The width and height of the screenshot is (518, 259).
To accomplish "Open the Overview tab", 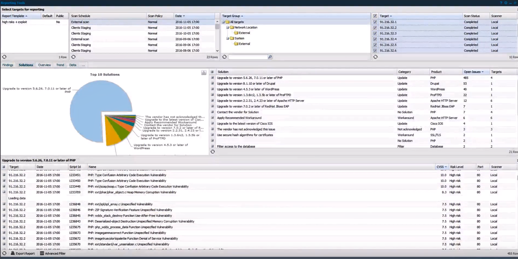I will coord(44,65).
